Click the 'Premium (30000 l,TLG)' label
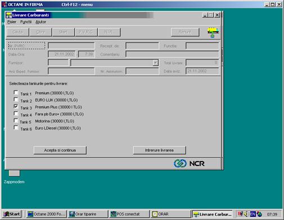Screen dimensions: 284x220 click(x=55, y=93)
